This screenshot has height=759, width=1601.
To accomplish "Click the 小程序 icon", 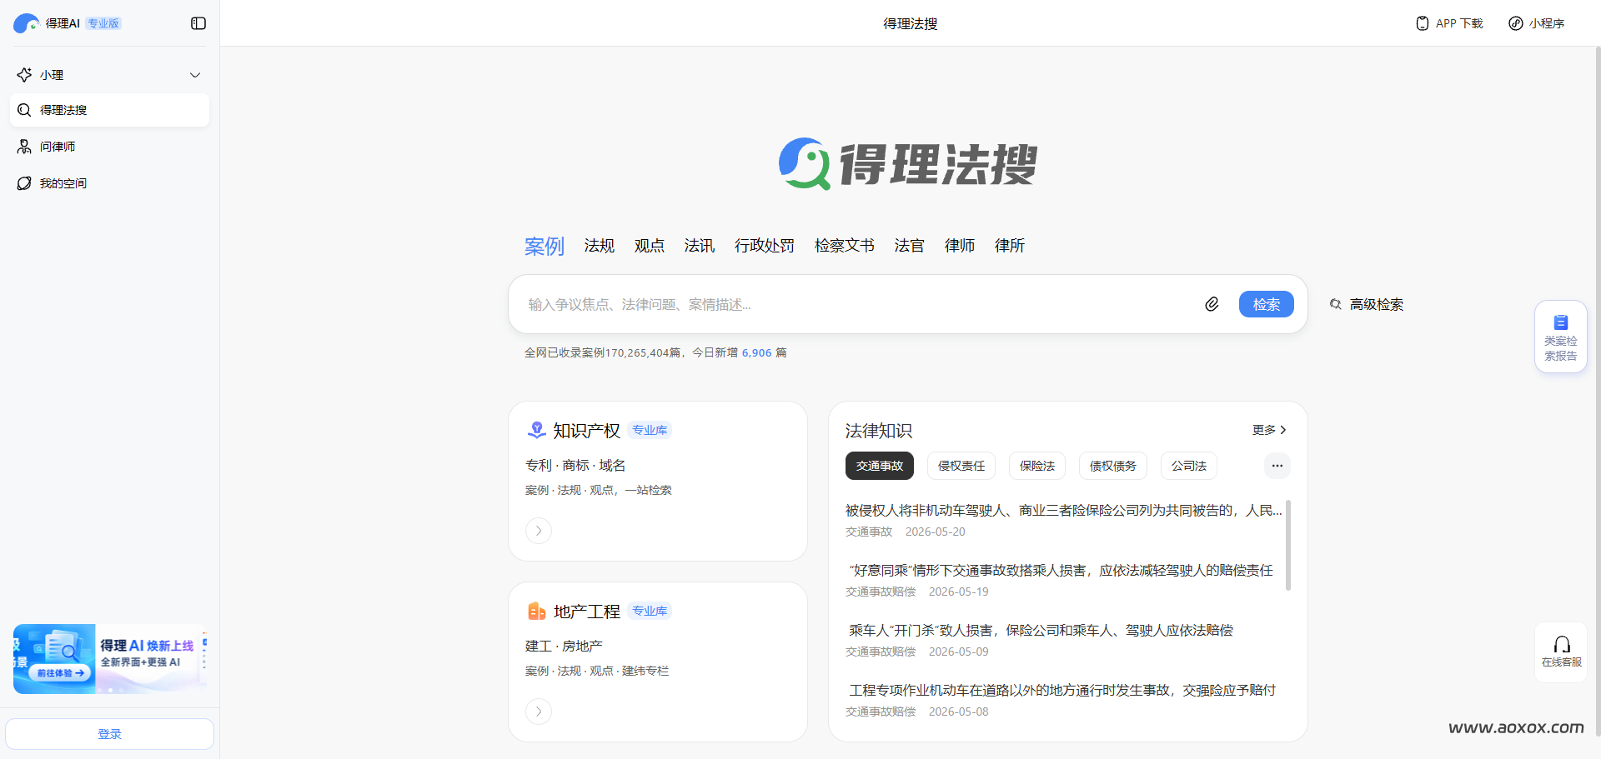I will click(1516, 23).
